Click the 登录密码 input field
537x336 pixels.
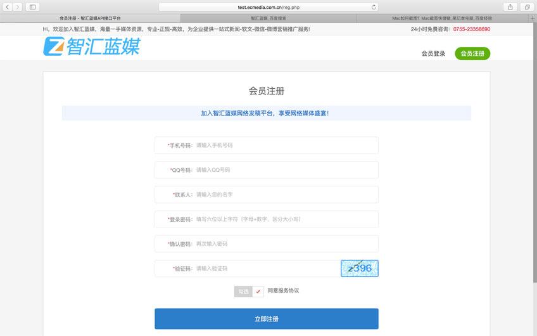(285, 219)
